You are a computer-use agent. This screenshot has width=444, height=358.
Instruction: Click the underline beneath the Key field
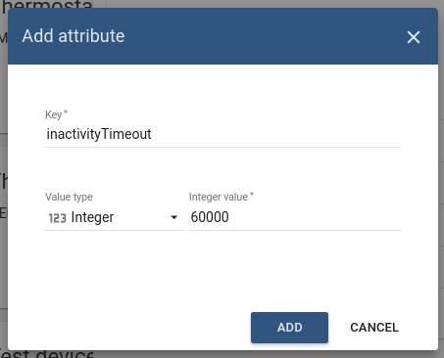pyautogui.click(x=222, y=147)
